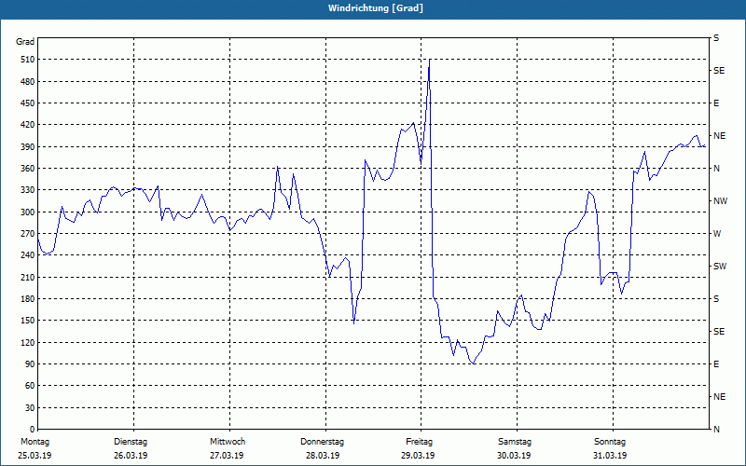Click the date 28.03.19

(323, 456)
